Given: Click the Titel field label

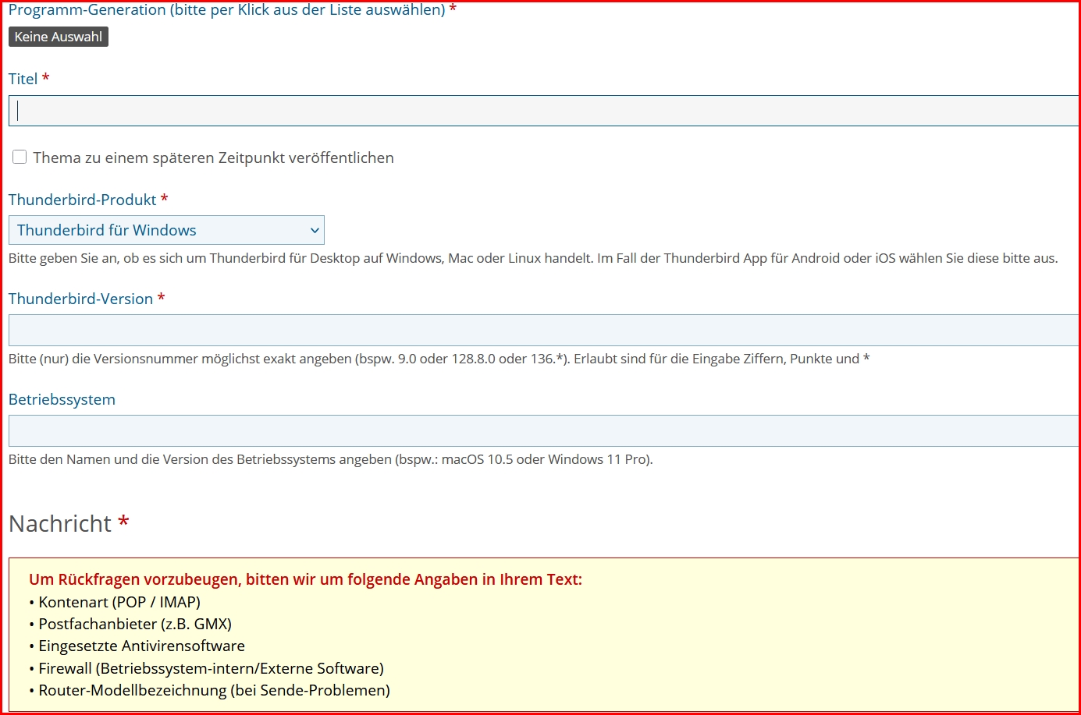Looking at the screenshot, I should click(23, 79).
